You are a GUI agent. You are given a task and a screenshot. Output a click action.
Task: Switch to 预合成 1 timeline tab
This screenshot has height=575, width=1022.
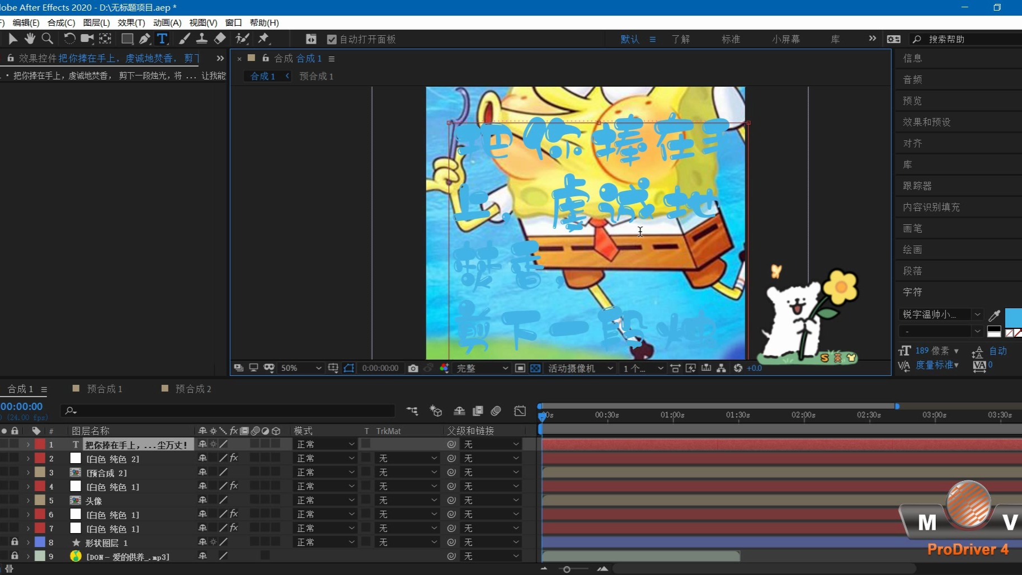[104, 389]
